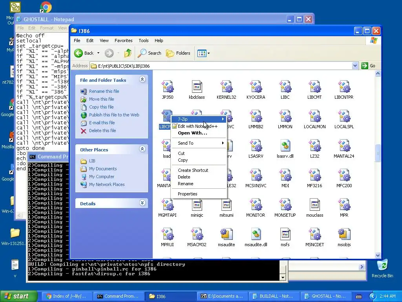Collapse the File and Folder Tasks panel
Image resolution: width=402 pixels, height=302 pixels.
(x=142, y=79)
